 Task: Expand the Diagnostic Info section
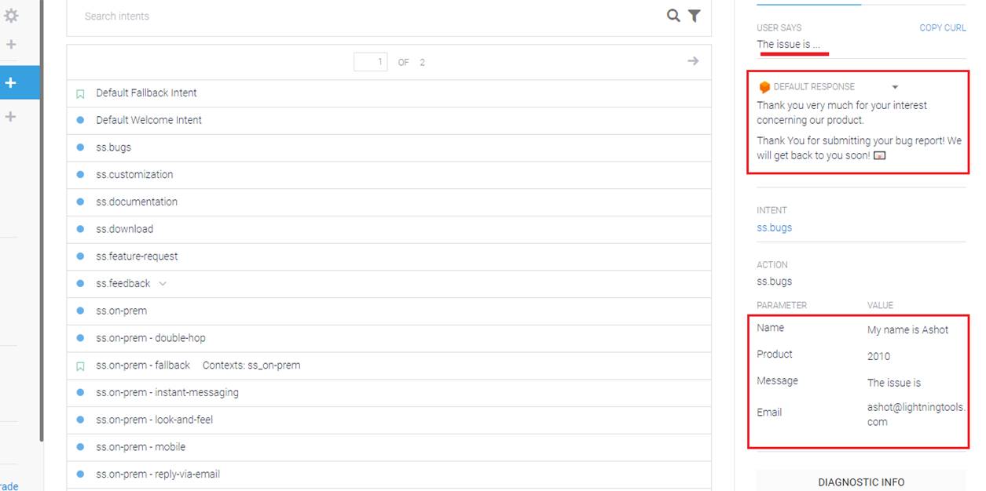(860, 482)
